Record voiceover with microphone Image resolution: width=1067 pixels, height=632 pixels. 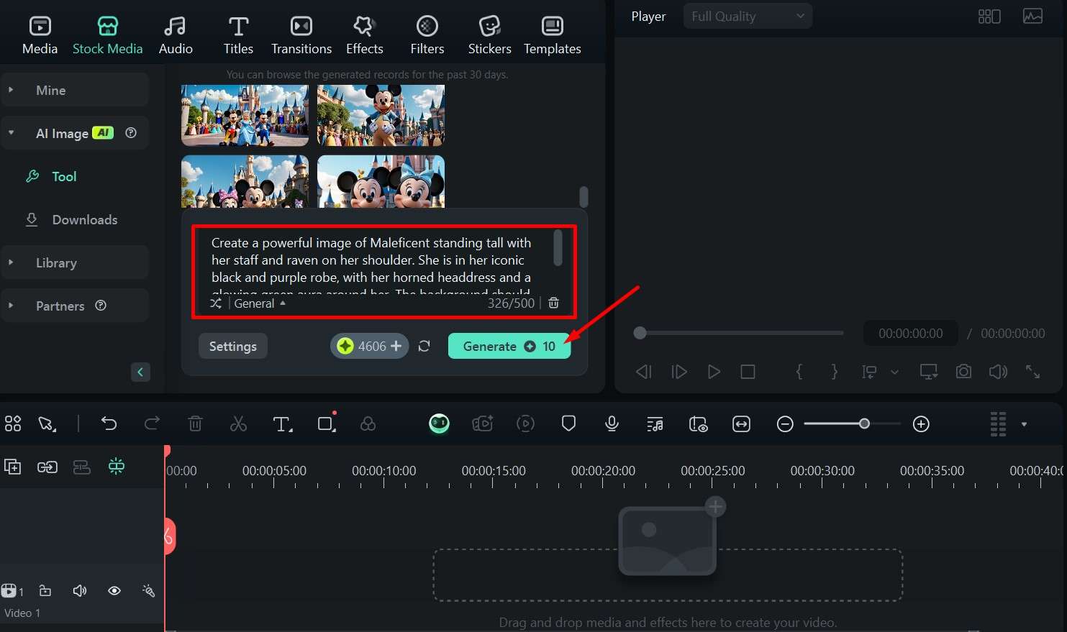pyautogui.click(x=612, y=423)
